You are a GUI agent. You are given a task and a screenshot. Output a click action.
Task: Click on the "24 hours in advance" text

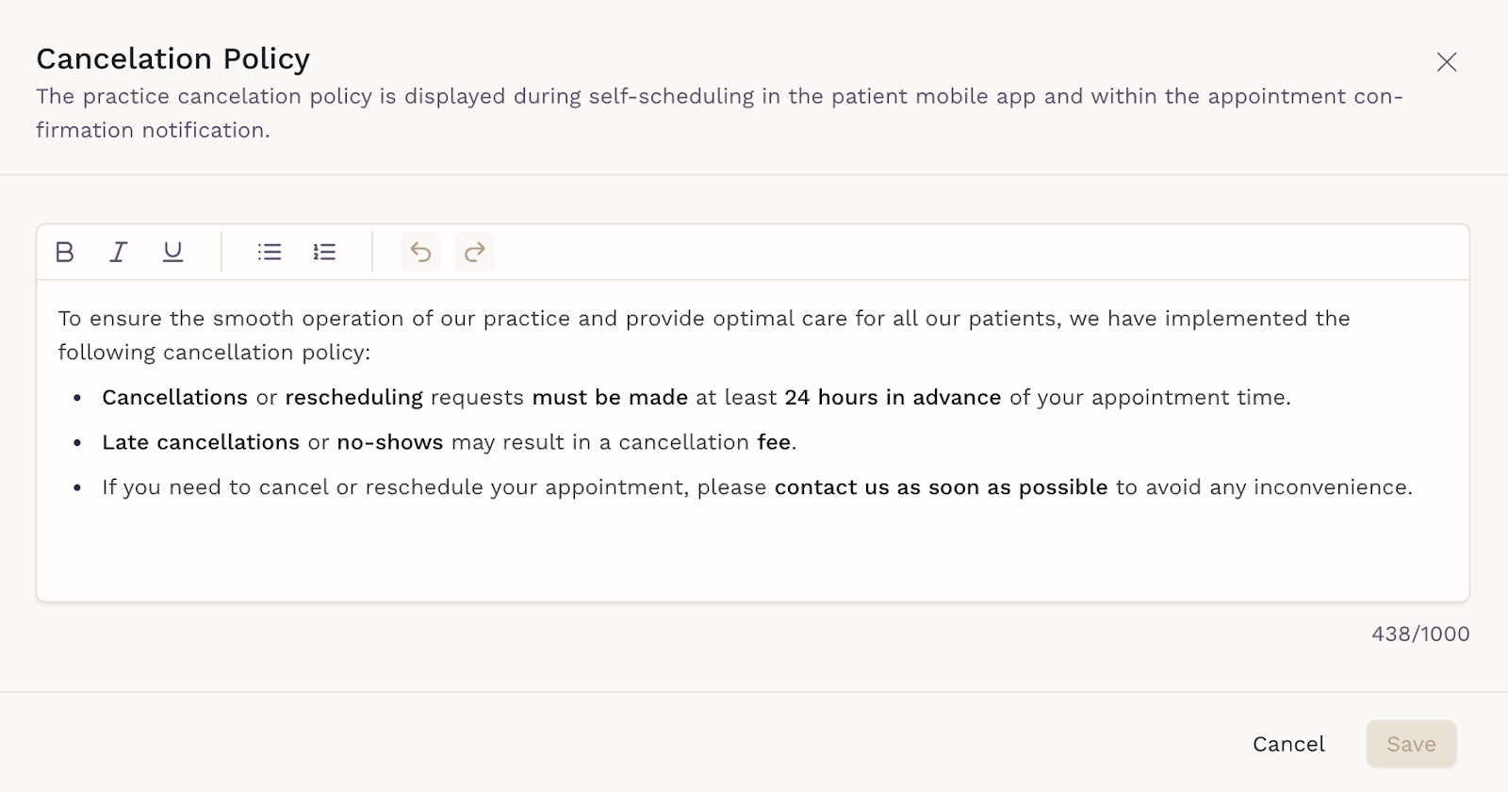point(892,398)
